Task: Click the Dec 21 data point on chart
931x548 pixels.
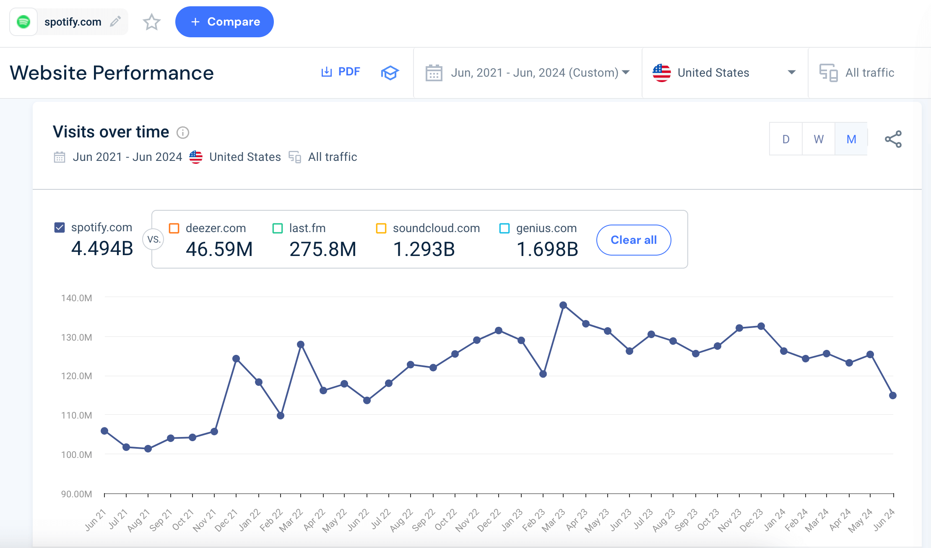Action: [x=236, y=359]
